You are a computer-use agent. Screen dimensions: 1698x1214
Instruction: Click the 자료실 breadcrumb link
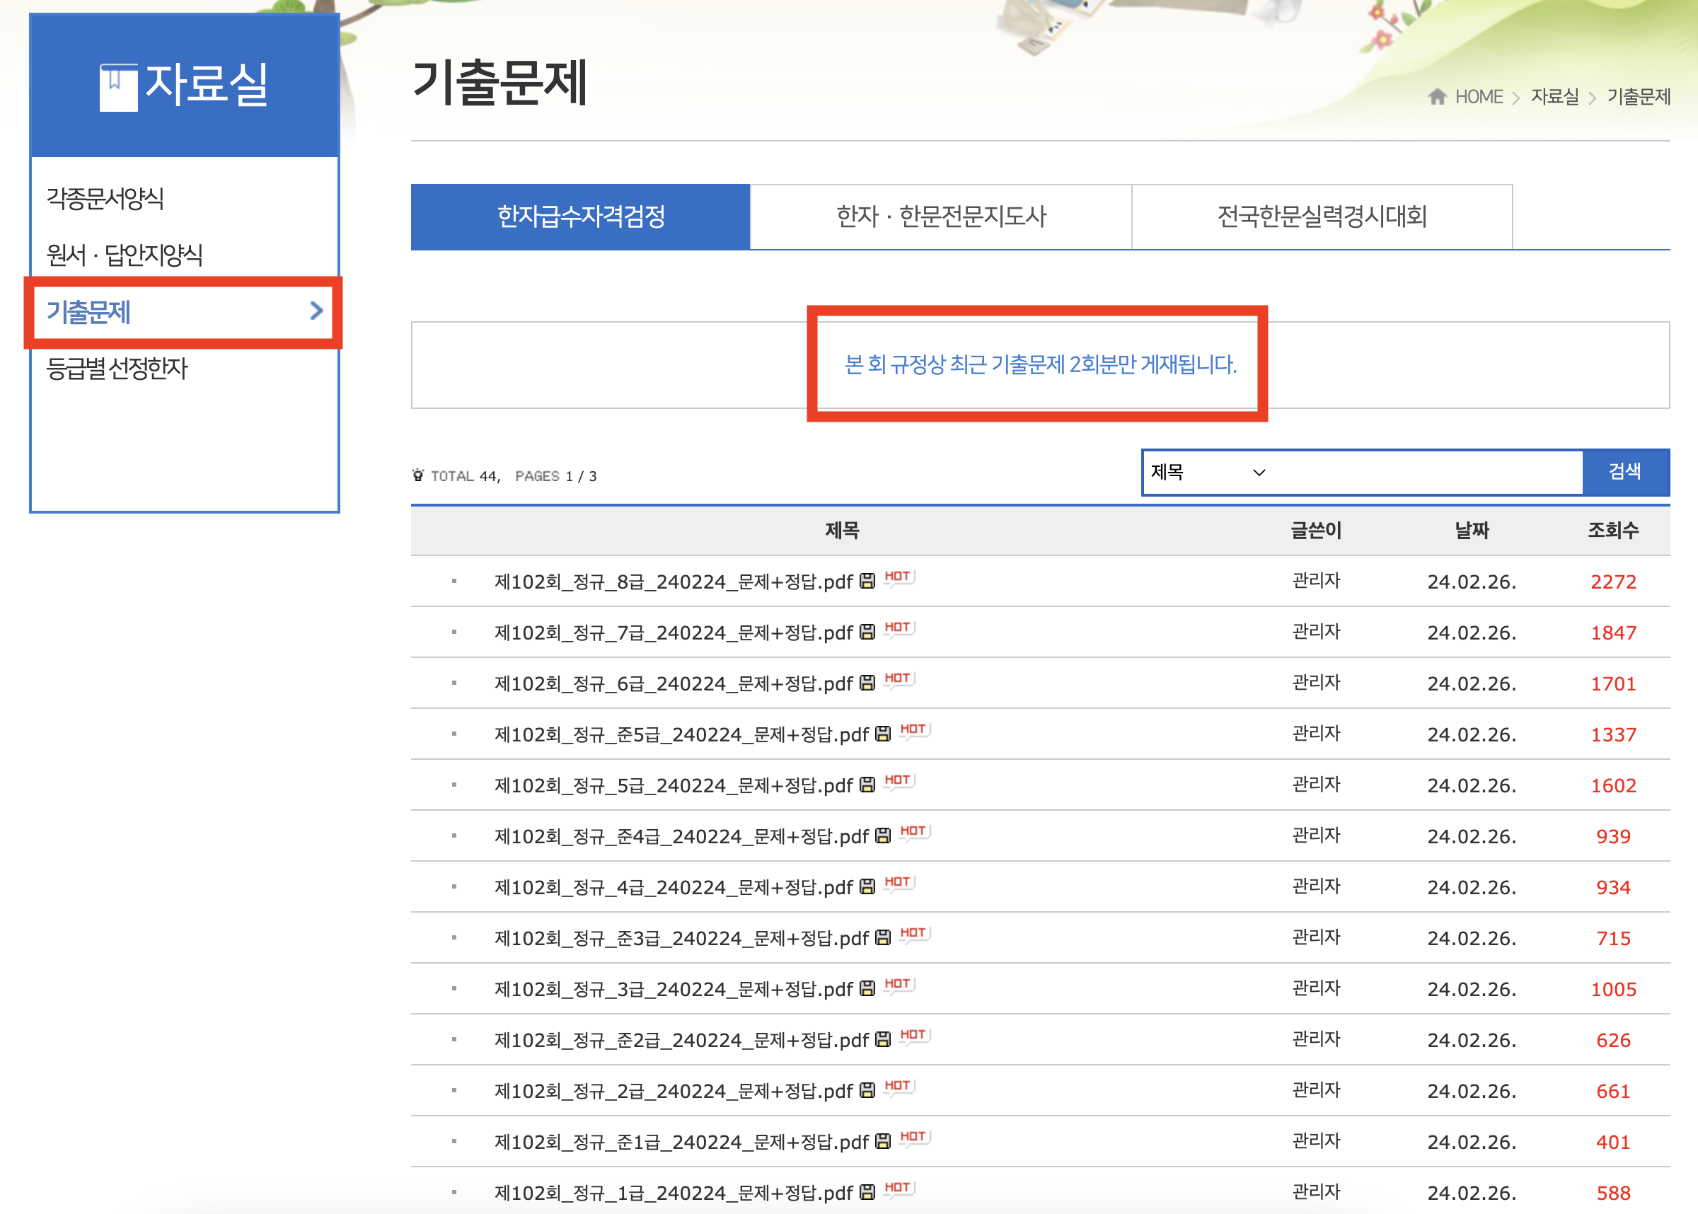[1554, 96]
